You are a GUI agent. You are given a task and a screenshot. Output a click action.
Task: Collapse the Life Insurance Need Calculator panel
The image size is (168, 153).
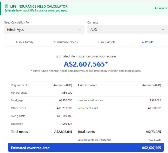(x=161, y=8)
